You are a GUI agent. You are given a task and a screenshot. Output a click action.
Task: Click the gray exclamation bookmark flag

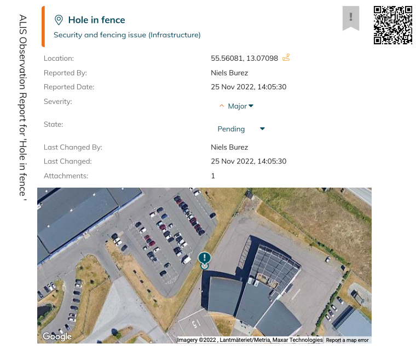tap(350, 18)
